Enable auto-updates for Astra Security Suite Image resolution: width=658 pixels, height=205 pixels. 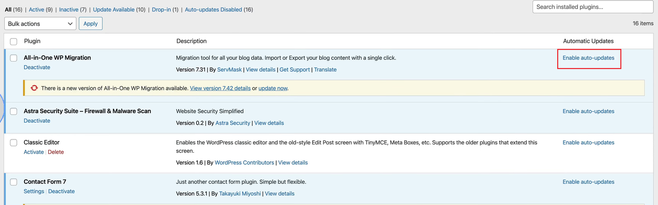[588, 111]
